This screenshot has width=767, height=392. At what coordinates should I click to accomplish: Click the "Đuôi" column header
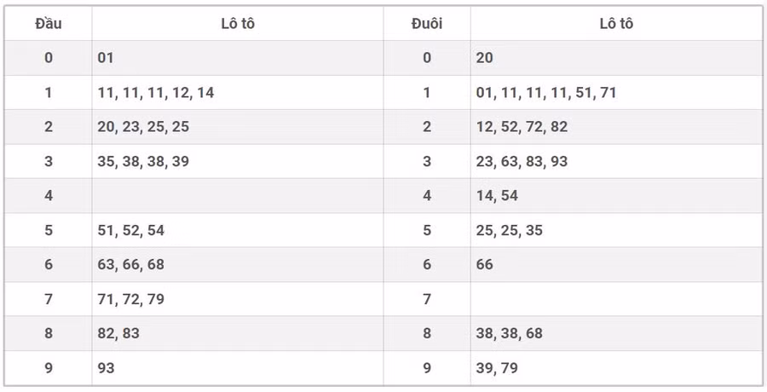tap(427, 24)
